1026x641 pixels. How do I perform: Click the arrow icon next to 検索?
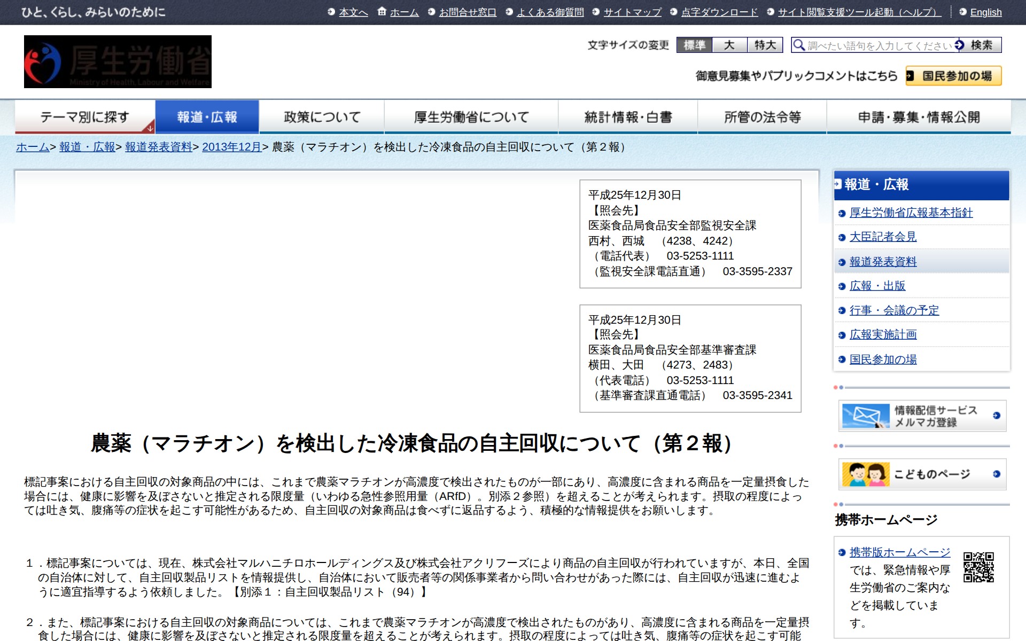click(960, 45)
